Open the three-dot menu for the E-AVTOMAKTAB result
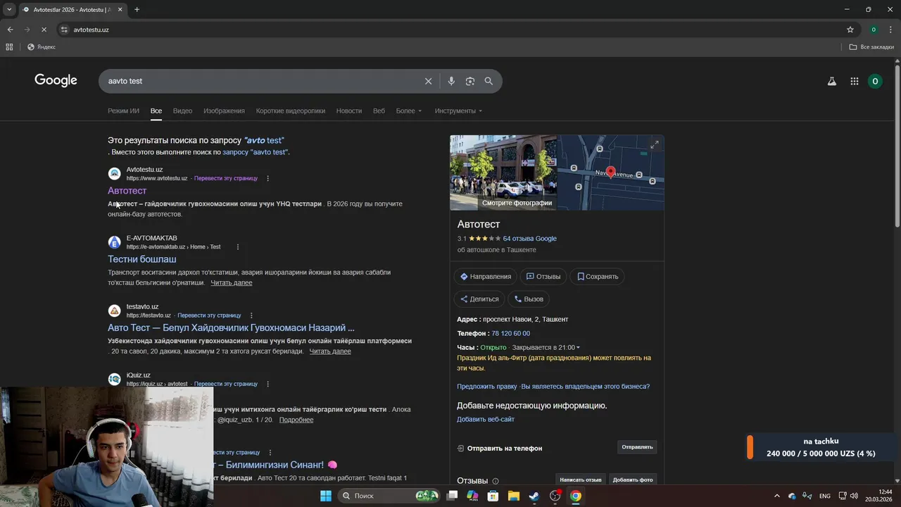The width and height of the screenshot is (901, 507). (238, 246)
